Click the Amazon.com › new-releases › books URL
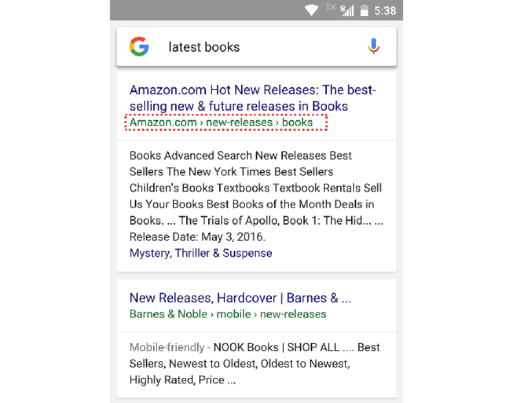 (221, 122)
